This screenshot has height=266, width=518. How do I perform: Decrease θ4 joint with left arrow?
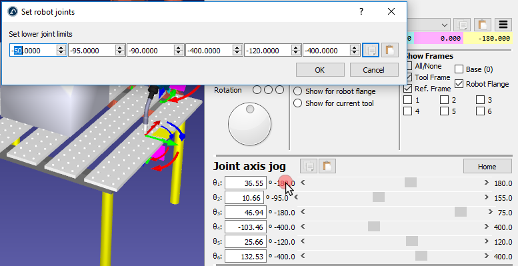pos(303,227)
